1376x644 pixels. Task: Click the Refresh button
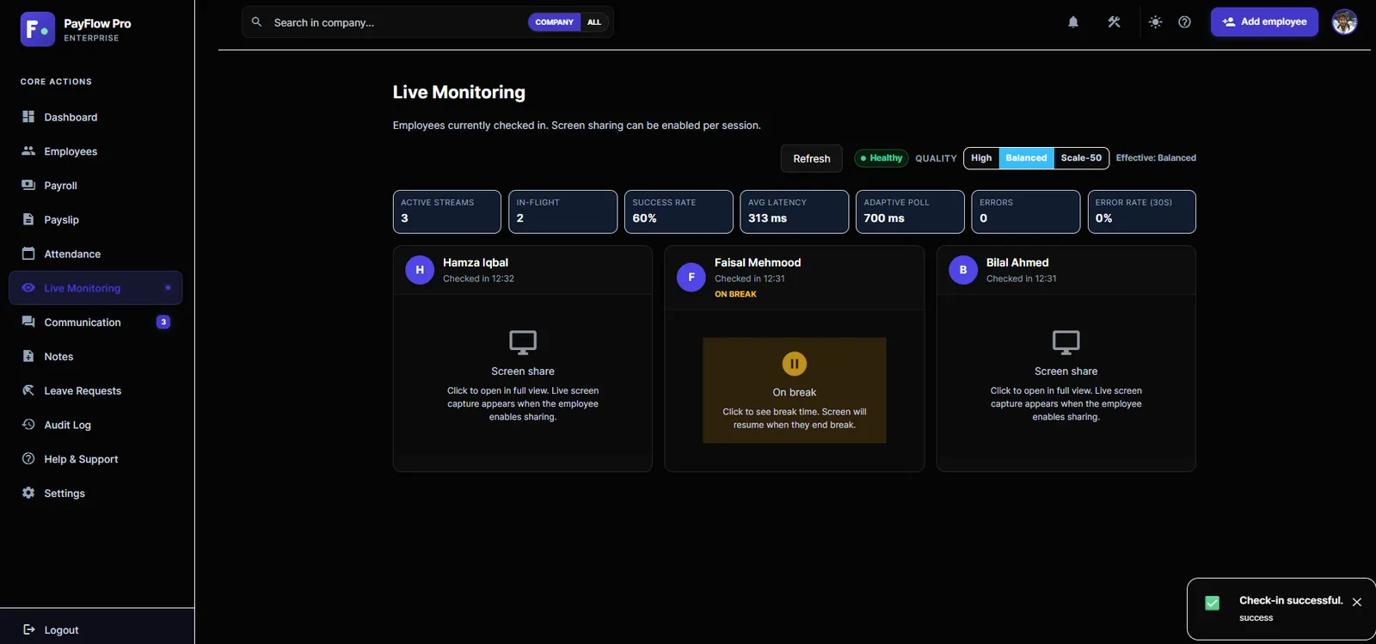(812, 158)
